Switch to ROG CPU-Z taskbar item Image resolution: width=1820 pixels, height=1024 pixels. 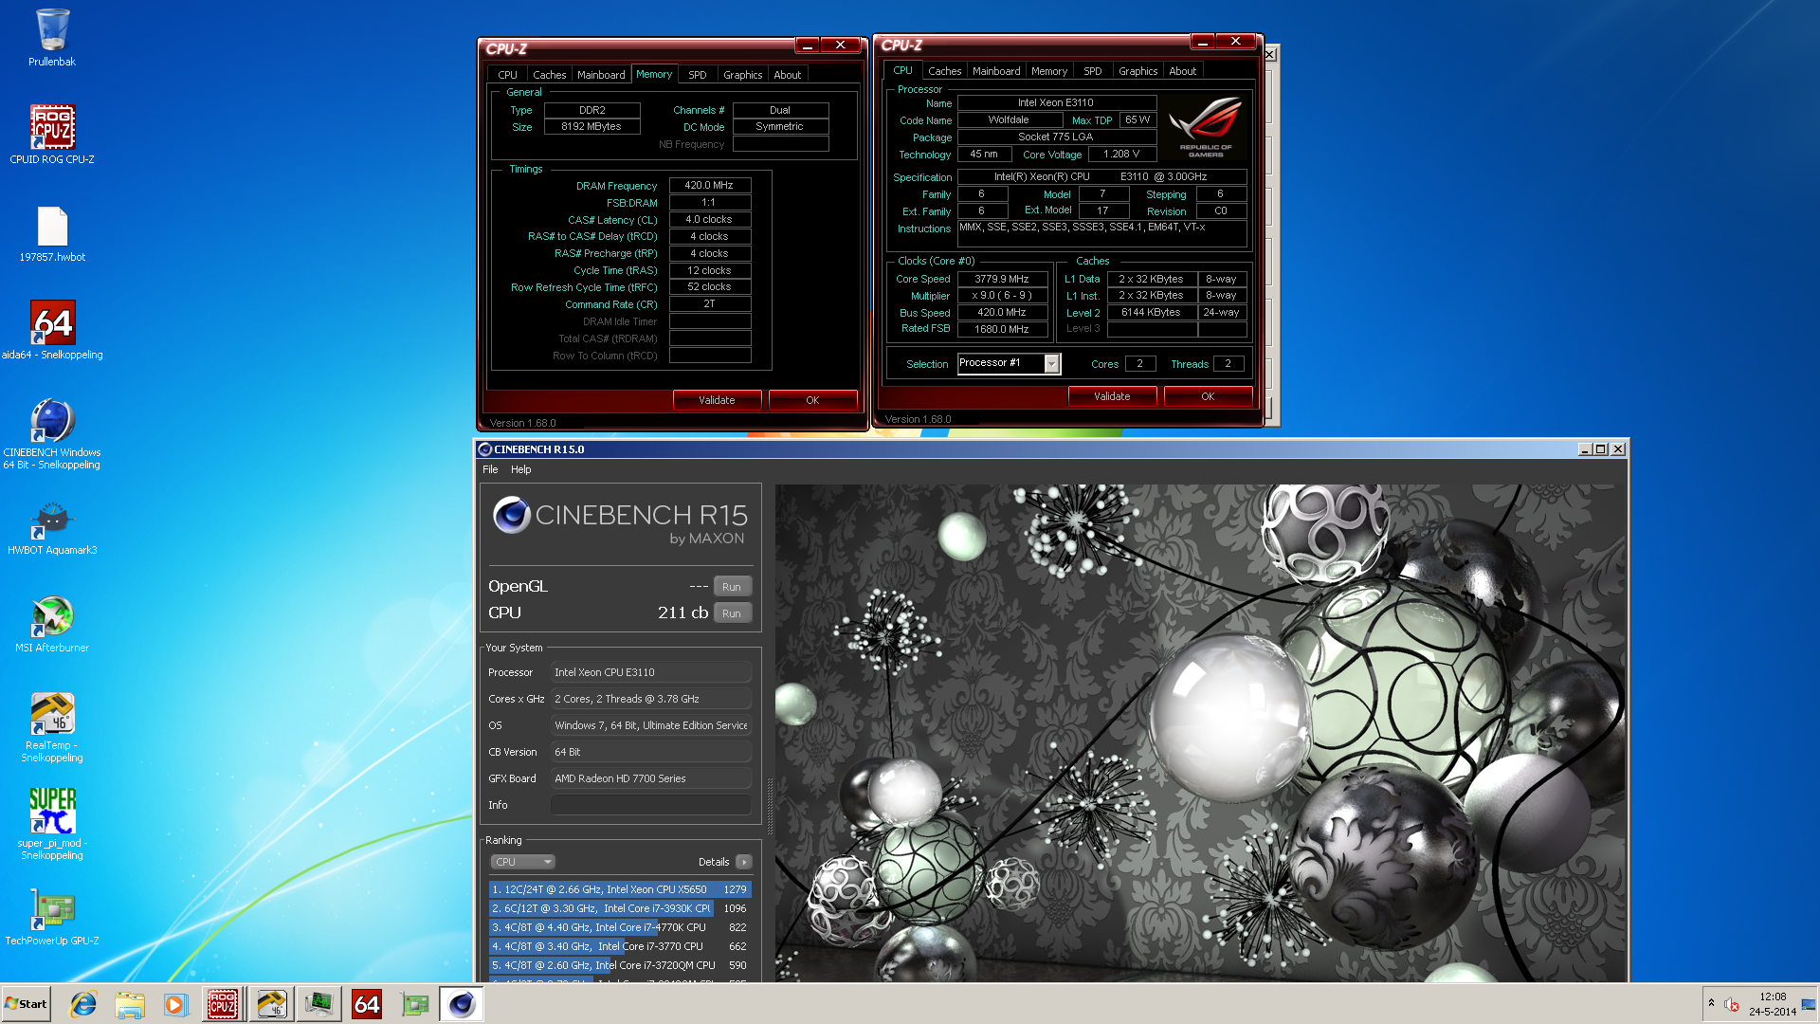[223, 1004]
